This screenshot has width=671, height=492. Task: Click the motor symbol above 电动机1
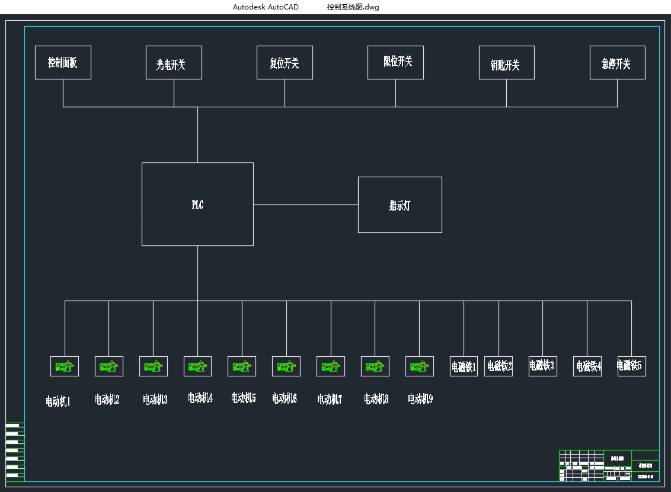coord(65,366)
